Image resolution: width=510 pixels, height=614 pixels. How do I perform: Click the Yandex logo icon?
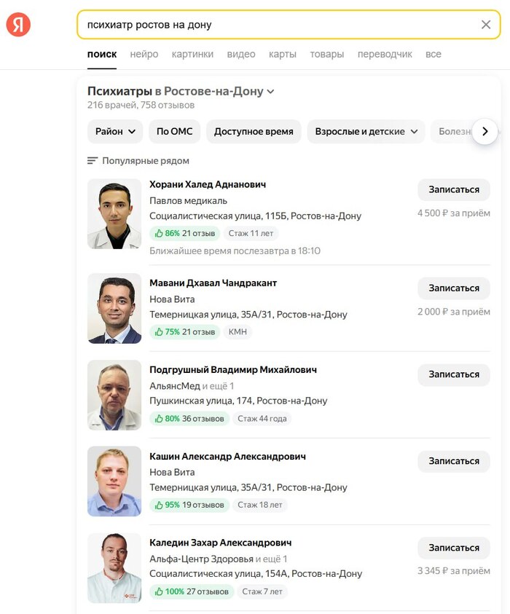[x=18, y=25]
